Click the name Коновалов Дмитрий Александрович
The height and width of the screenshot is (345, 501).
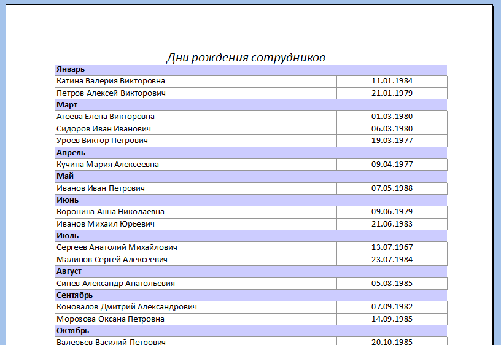[x=126, y=307]
